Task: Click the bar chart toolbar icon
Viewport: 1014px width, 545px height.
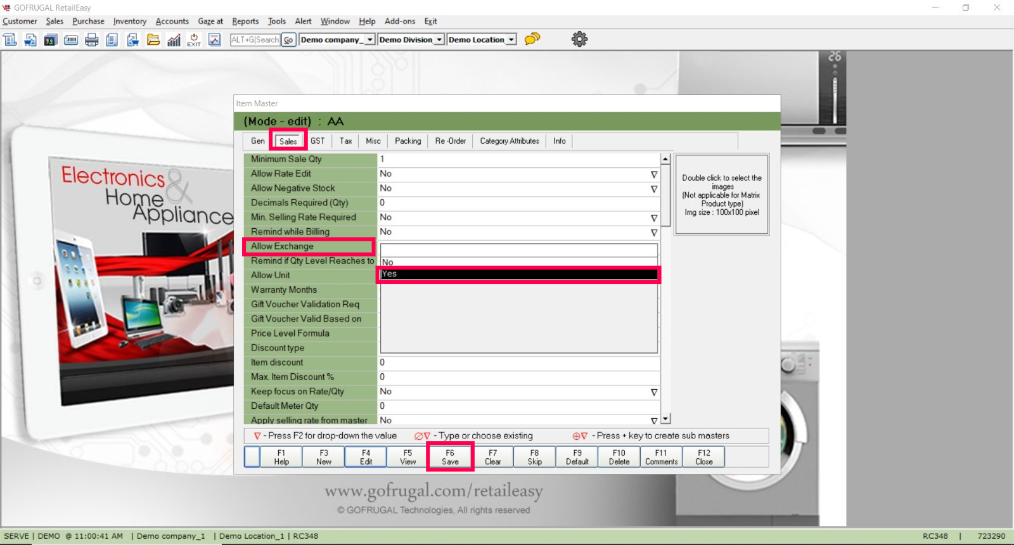Action: click(x=174, y=40)
